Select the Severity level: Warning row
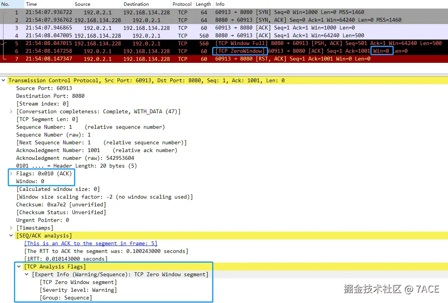 [78, 290]
